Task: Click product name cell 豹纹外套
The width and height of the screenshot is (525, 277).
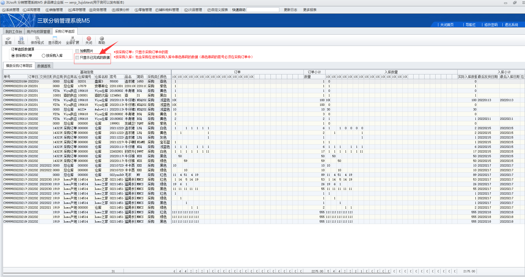Action: [130, 151]
